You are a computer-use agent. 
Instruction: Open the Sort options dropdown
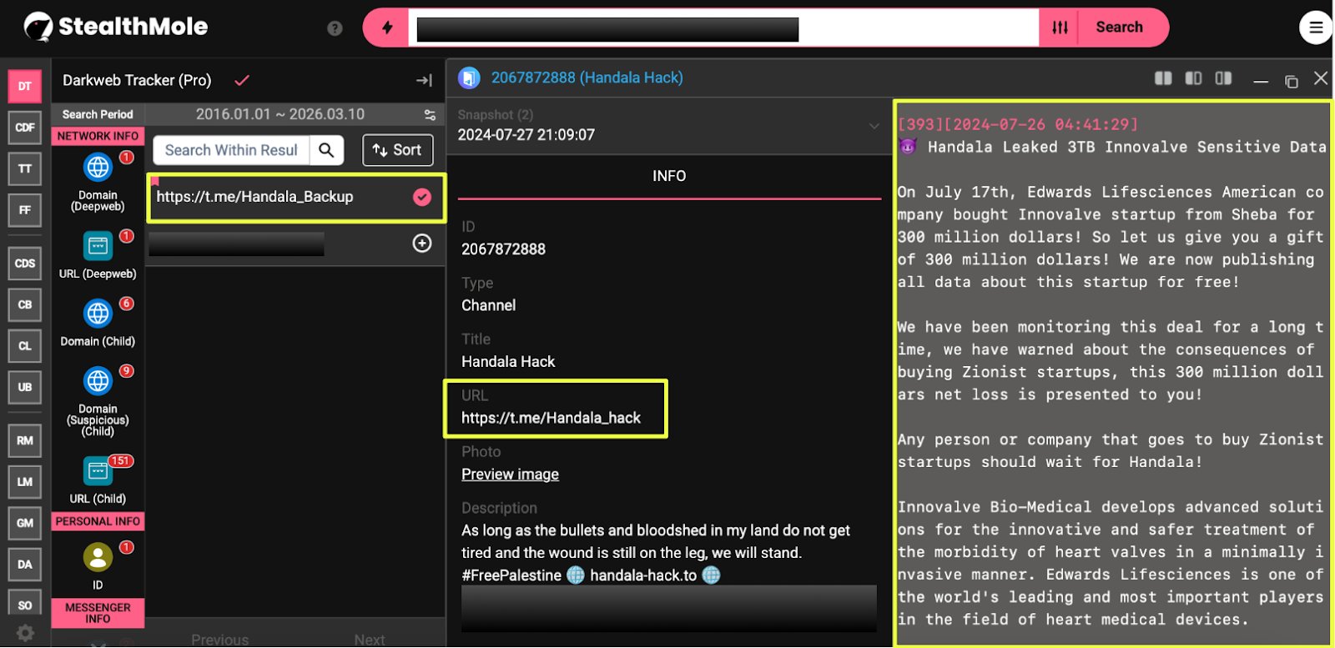pyautogui.click(x=397, y=150)
